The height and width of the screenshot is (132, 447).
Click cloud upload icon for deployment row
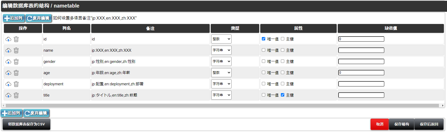pyautogui.click(x=8, y=84)
